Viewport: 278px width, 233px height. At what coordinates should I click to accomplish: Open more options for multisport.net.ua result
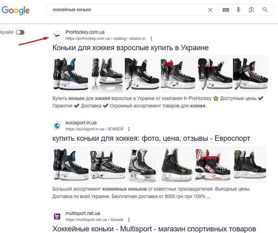[x=129, y=220]
